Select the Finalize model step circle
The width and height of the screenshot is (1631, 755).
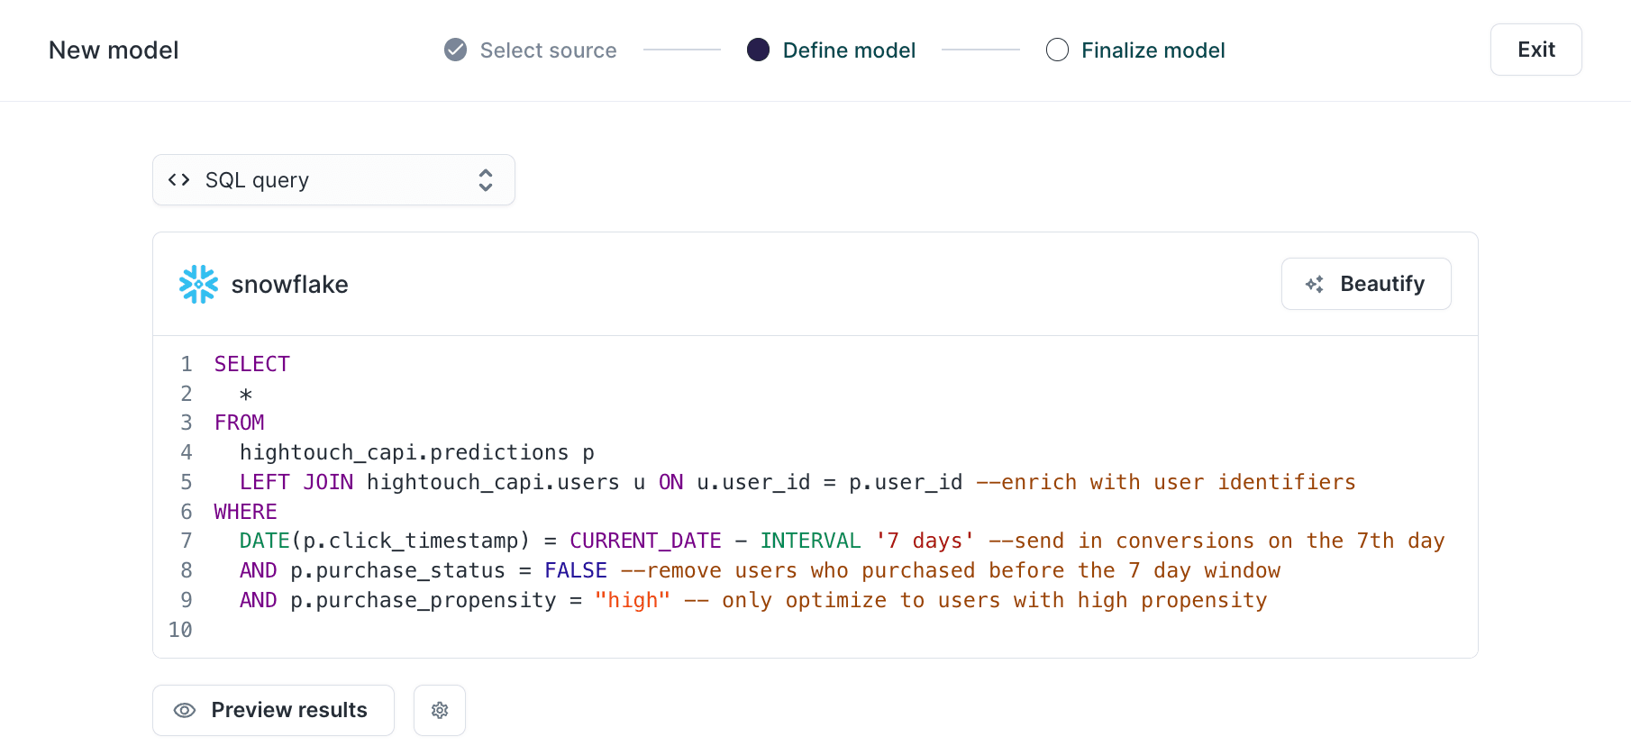click(x=1057, y=50)
